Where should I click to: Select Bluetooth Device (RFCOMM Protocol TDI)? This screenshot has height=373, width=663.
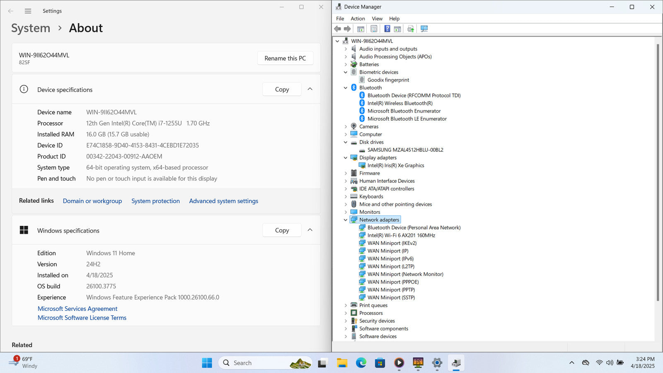(x=414, y=95)
